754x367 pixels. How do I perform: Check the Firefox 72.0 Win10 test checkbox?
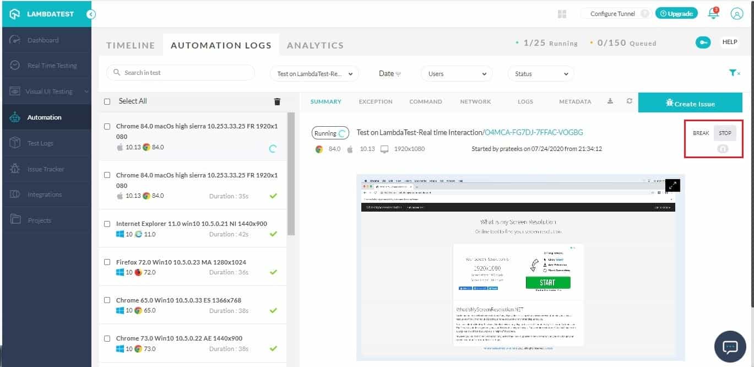[107, 262]
